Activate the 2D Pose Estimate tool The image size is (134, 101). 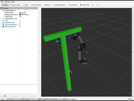tap(59, 5)
